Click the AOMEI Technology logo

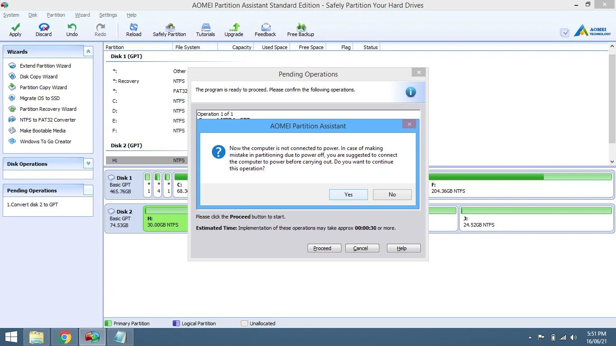(593, 31)
